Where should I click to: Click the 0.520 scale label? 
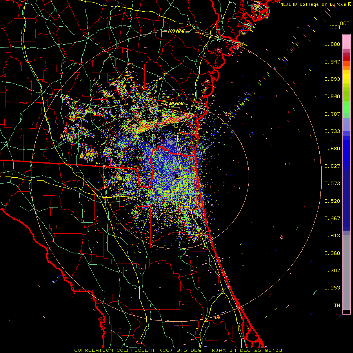(x=332, y=201)
